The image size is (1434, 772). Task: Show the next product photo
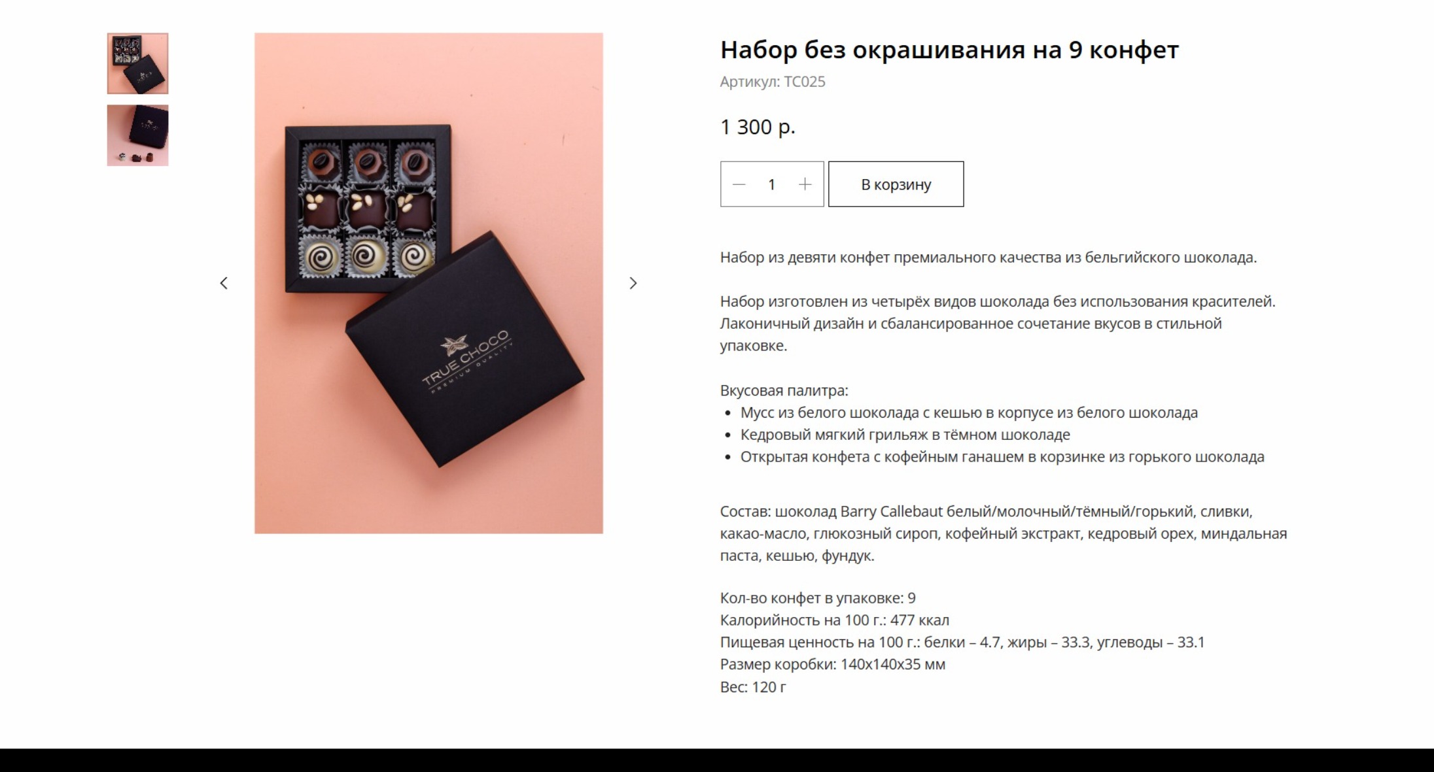[633, 283]
